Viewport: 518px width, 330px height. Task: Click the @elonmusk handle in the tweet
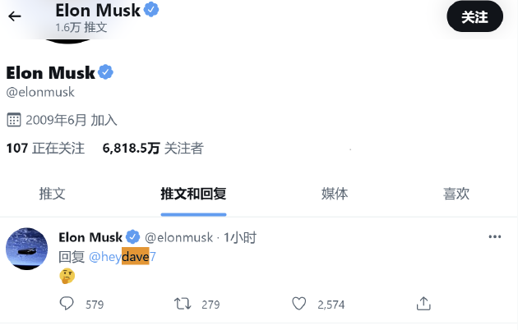coord(178,237)
